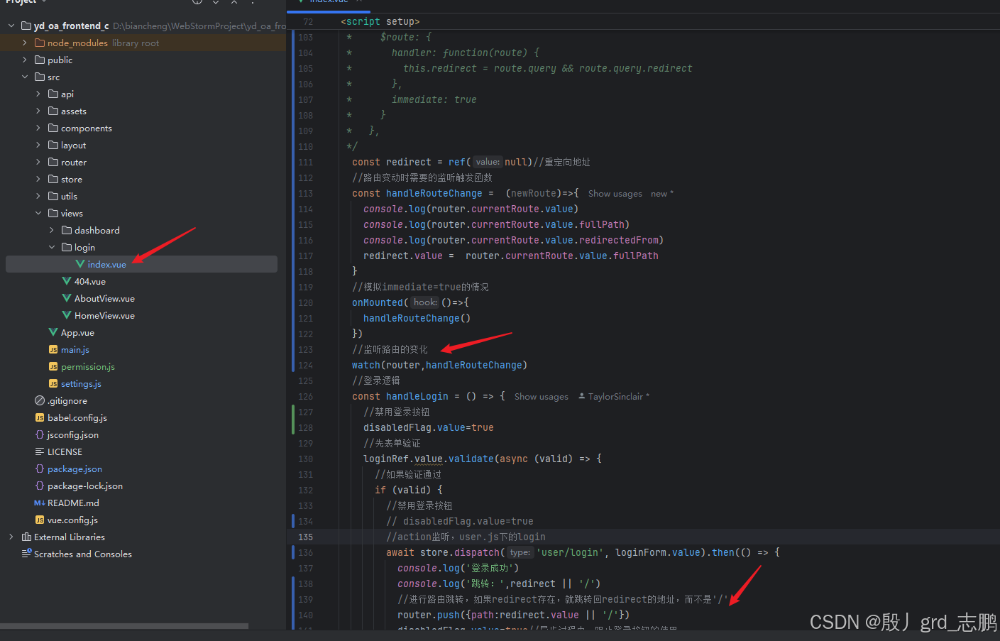Open LICENSE file
Screen dimensions: 1000x641
(x=65, y=452)
